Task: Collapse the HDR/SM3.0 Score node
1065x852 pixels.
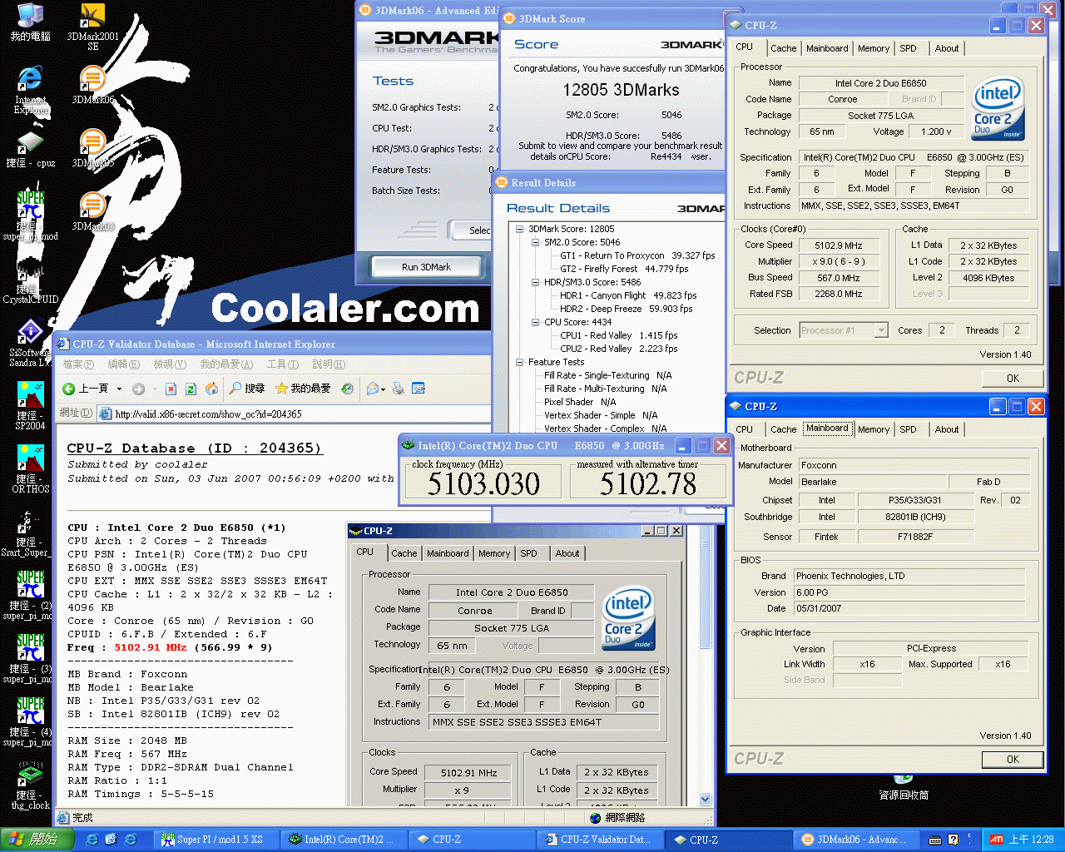Action: [536, 282]
